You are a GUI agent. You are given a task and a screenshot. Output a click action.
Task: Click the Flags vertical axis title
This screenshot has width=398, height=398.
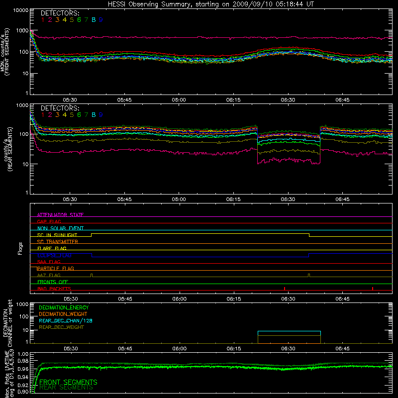click(x=20, y=248)
